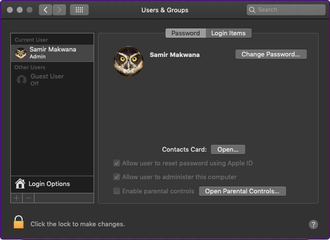330x240 pixels.
Task: Add a user with the plus button
Action: [x=16, y=198]
